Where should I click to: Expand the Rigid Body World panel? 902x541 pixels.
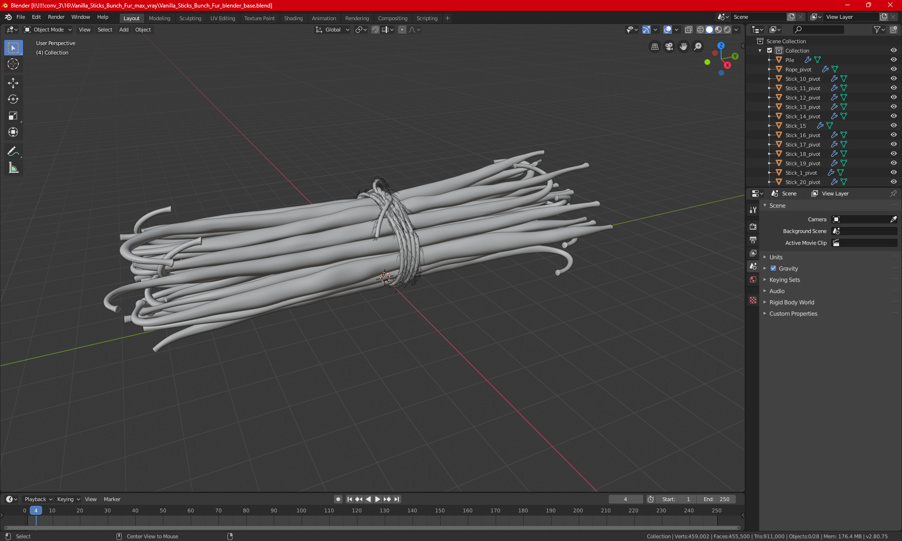(x=792, y=302)
